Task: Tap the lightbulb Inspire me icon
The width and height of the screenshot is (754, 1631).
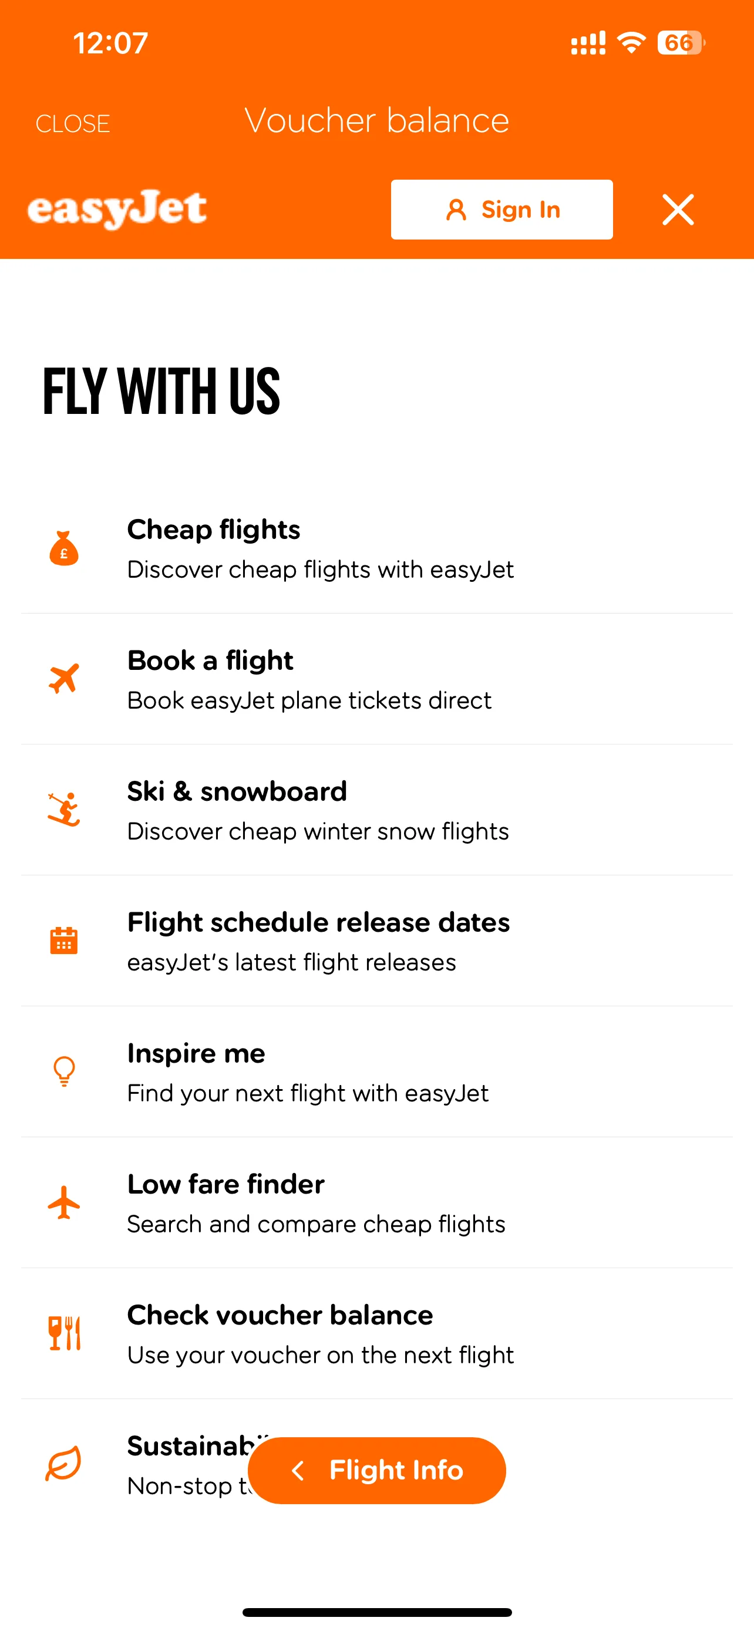Action: point(64,1071)
